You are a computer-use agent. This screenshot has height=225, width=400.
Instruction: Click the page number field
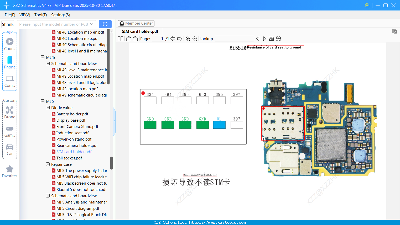pos(158,39)
